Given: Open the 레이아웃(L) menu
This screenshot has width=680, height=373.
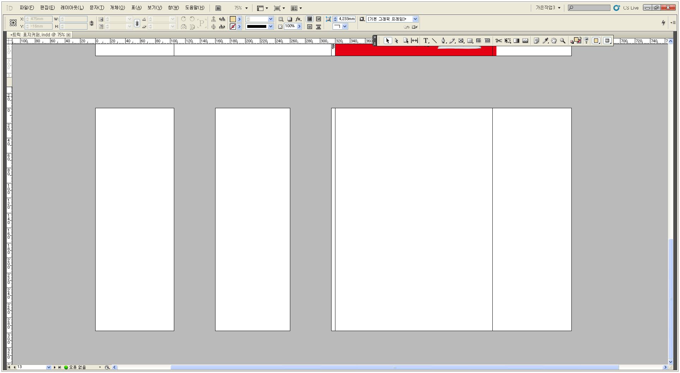Looking at the screenshot, I should tap(72, 8).
